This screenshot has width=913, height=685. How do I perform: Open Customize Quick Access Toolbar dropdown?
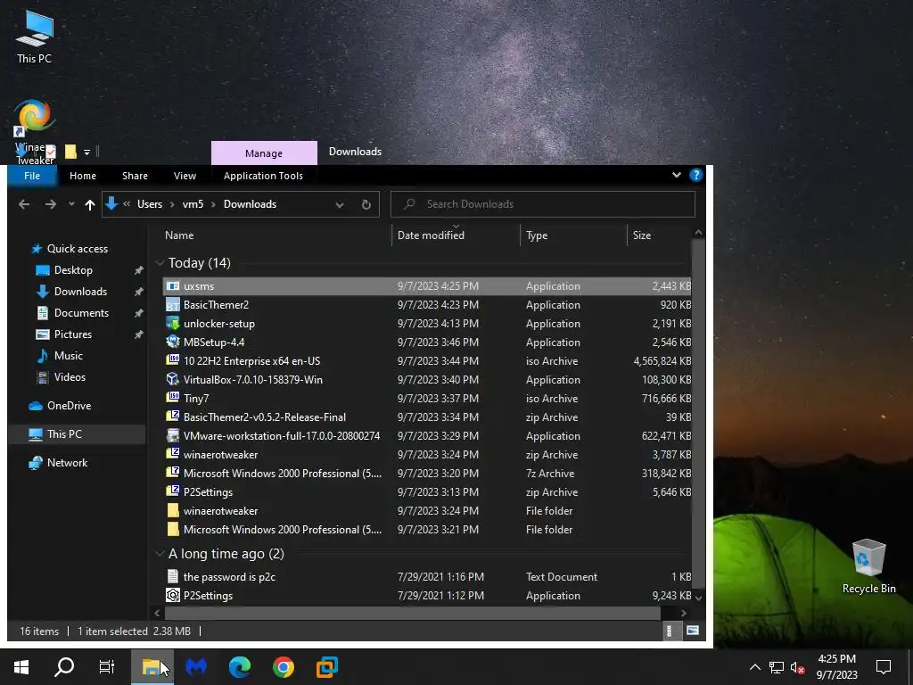click(86, 152)
